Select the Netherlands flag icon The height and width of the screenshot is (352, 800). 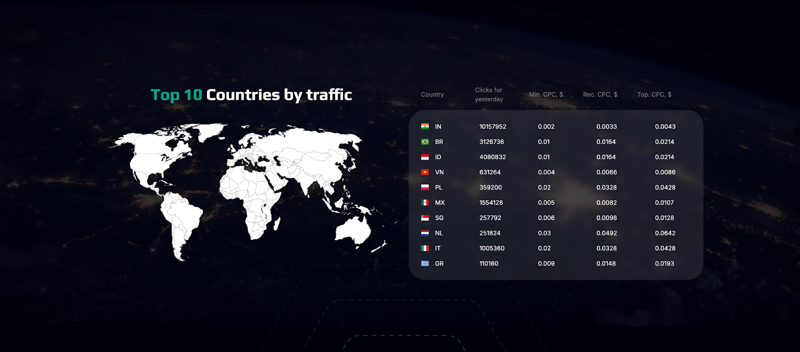point(425,233)
